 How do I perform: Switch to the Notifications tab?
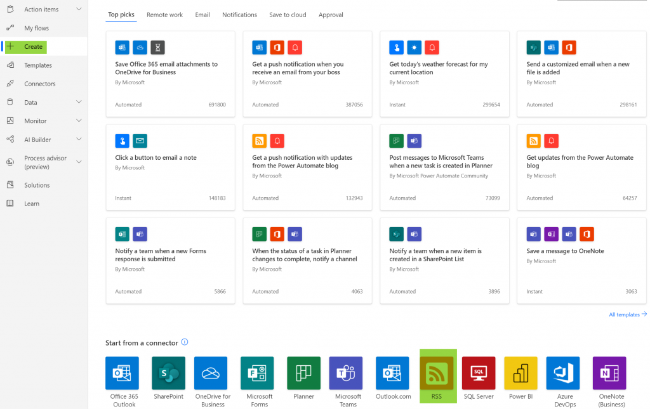239,15
